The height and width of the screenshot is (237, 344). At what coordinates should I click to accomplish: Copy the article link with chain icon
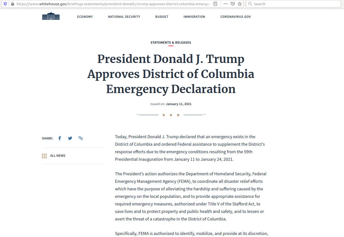pos(81,138)
